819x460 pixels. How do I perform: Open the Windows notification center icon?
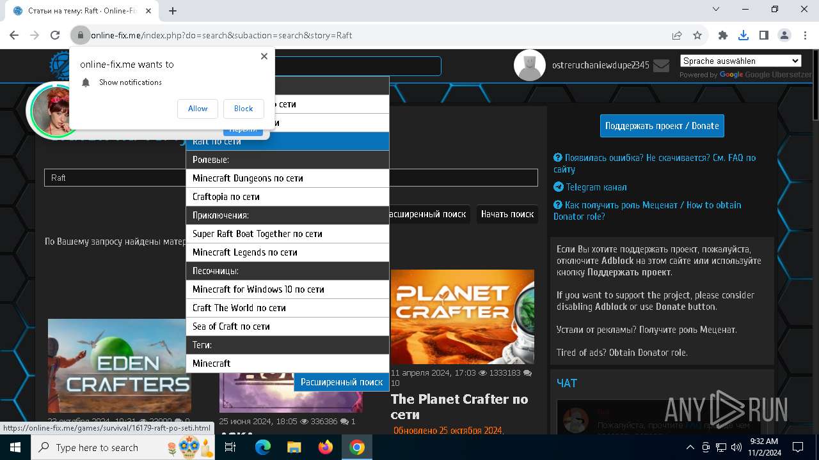798,447
